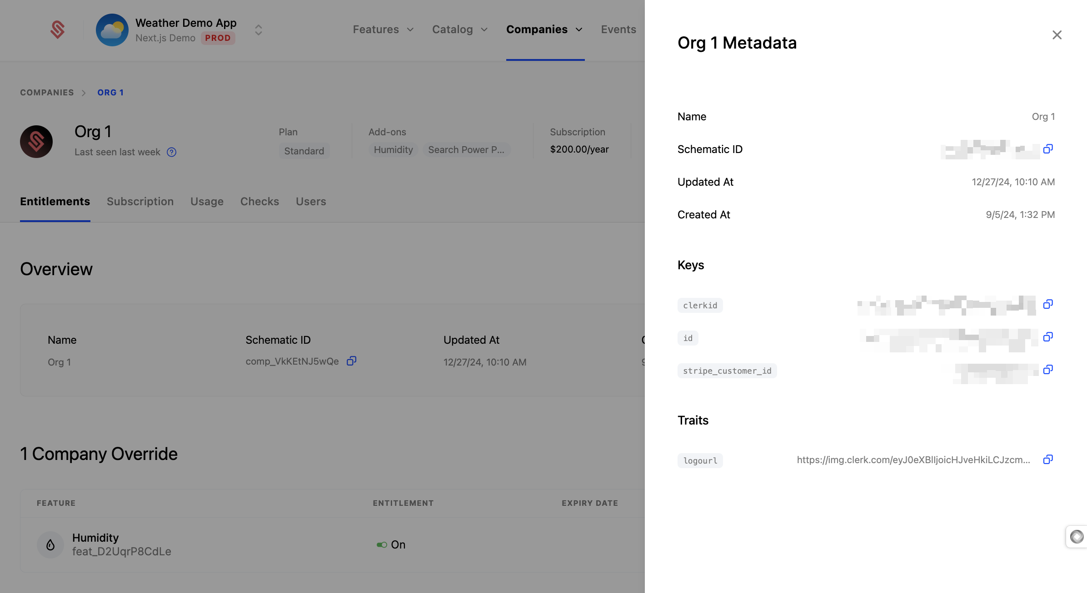
Task: Click the Schematic logo in the top left
Action: tap(57, 30)
